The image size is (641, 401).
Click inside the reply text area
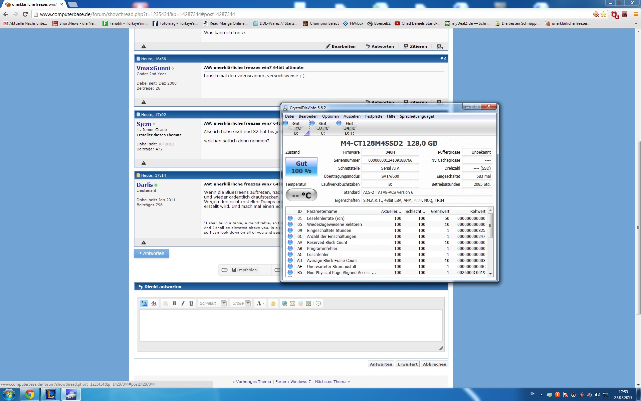tap(290, 325)
